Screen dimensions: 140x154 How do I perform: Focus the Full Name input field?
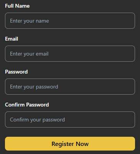pyautogui.click(x=70, y=21)
